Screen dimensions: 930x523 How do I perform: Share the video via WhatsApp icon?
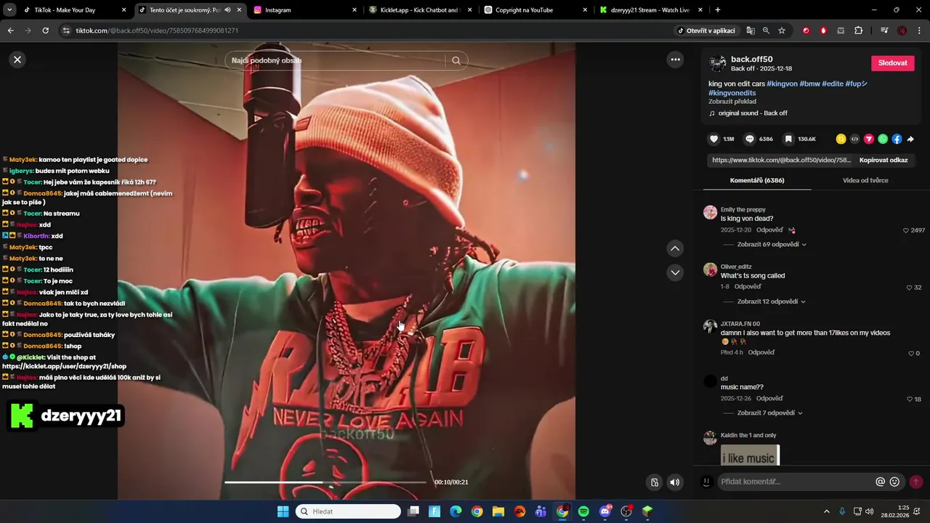coord(883,139)
